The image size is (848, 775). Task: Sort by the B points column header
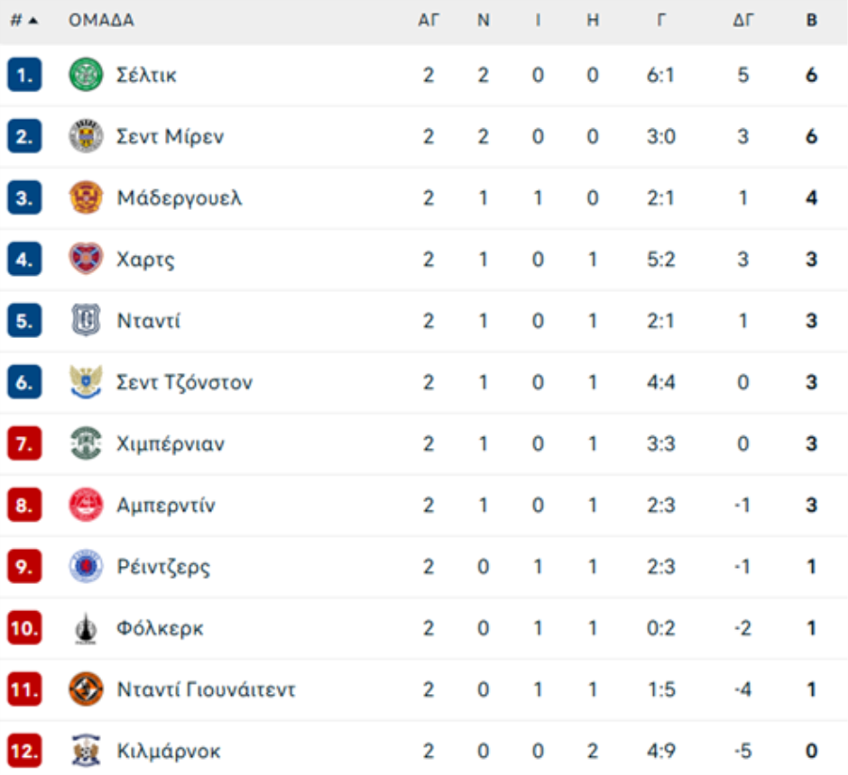(x=811, y=21)
